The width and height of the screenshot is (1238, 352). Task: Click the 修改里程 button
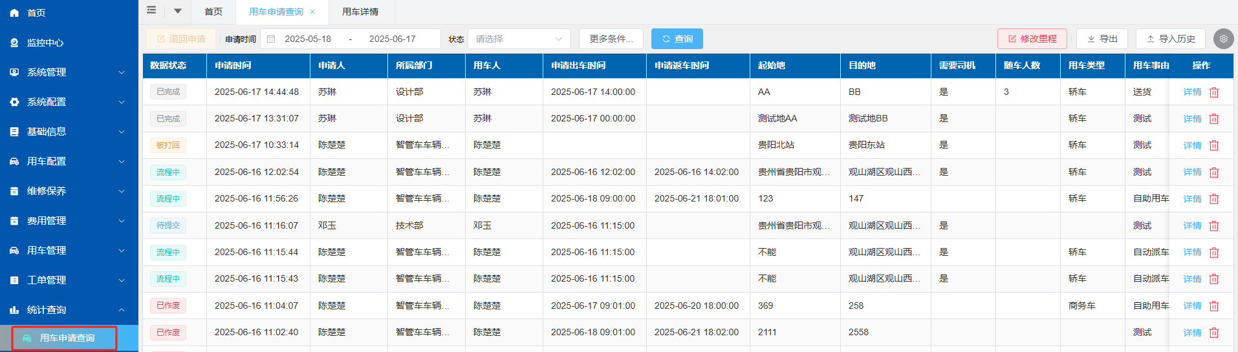[1032, 39]
